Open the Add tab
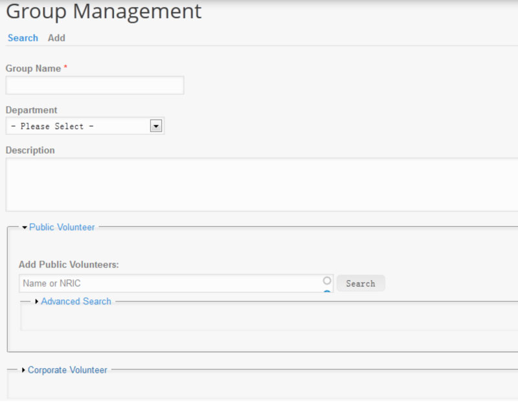This screenshot has width=518, height=402. [x=56, y=38]
